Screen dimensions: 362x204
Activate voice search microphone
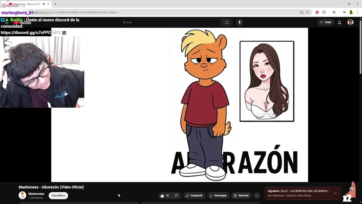coord(240,22)
